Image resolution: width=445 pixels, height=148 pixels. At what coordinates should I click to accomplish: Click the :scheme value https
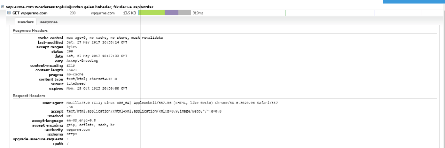pos(72,134)
